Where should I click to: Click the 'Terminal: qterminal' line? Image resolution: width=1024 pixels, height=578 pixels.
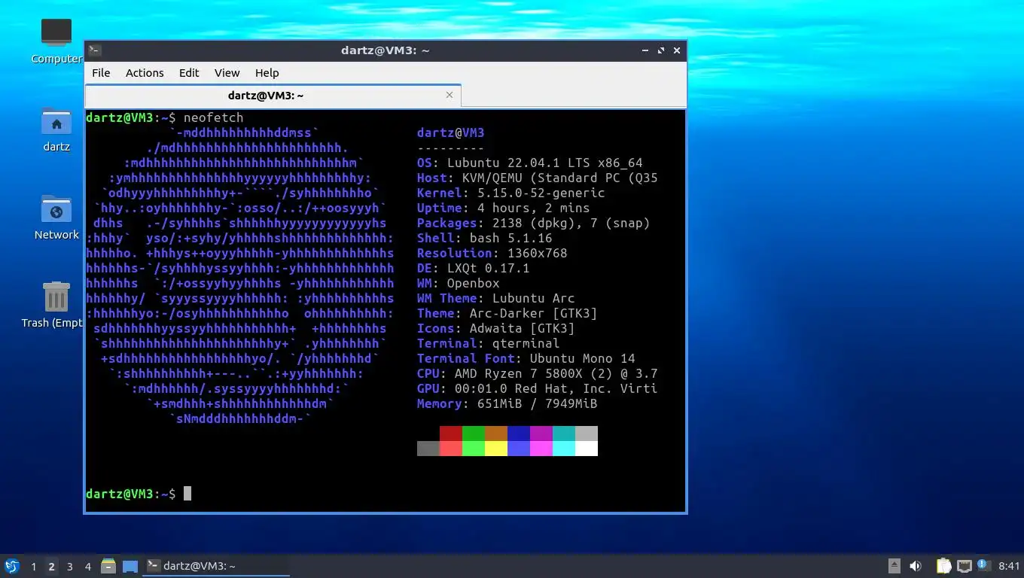point(489,343)
